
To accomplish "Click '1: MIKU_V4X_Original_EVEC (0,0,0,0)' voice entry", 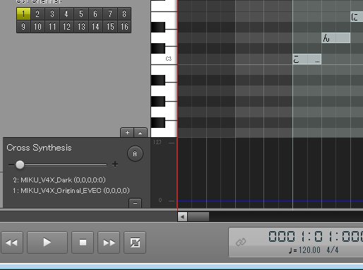I will click(x=71, y=190).
